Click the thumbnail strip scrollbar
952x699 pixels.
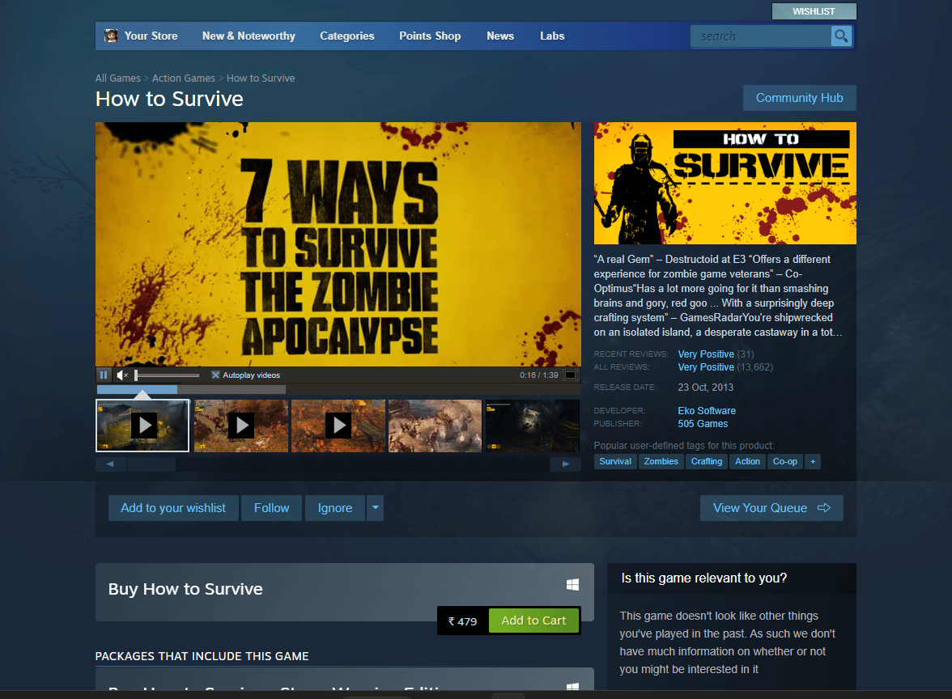click(x=338, y=464)
